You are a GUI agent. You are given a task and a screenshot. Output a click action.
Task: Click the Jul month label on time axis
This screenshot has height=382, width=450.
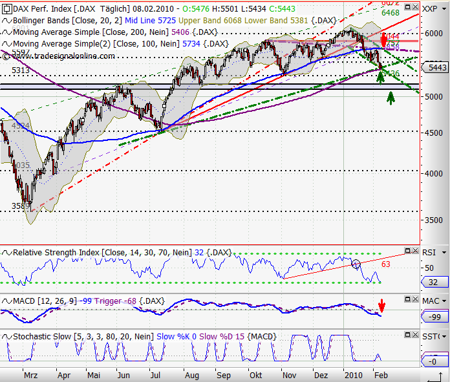(155, 376)
